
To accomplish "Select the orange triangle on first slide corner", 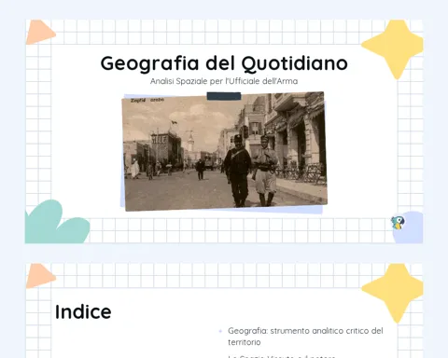I will tap(40, 32).
